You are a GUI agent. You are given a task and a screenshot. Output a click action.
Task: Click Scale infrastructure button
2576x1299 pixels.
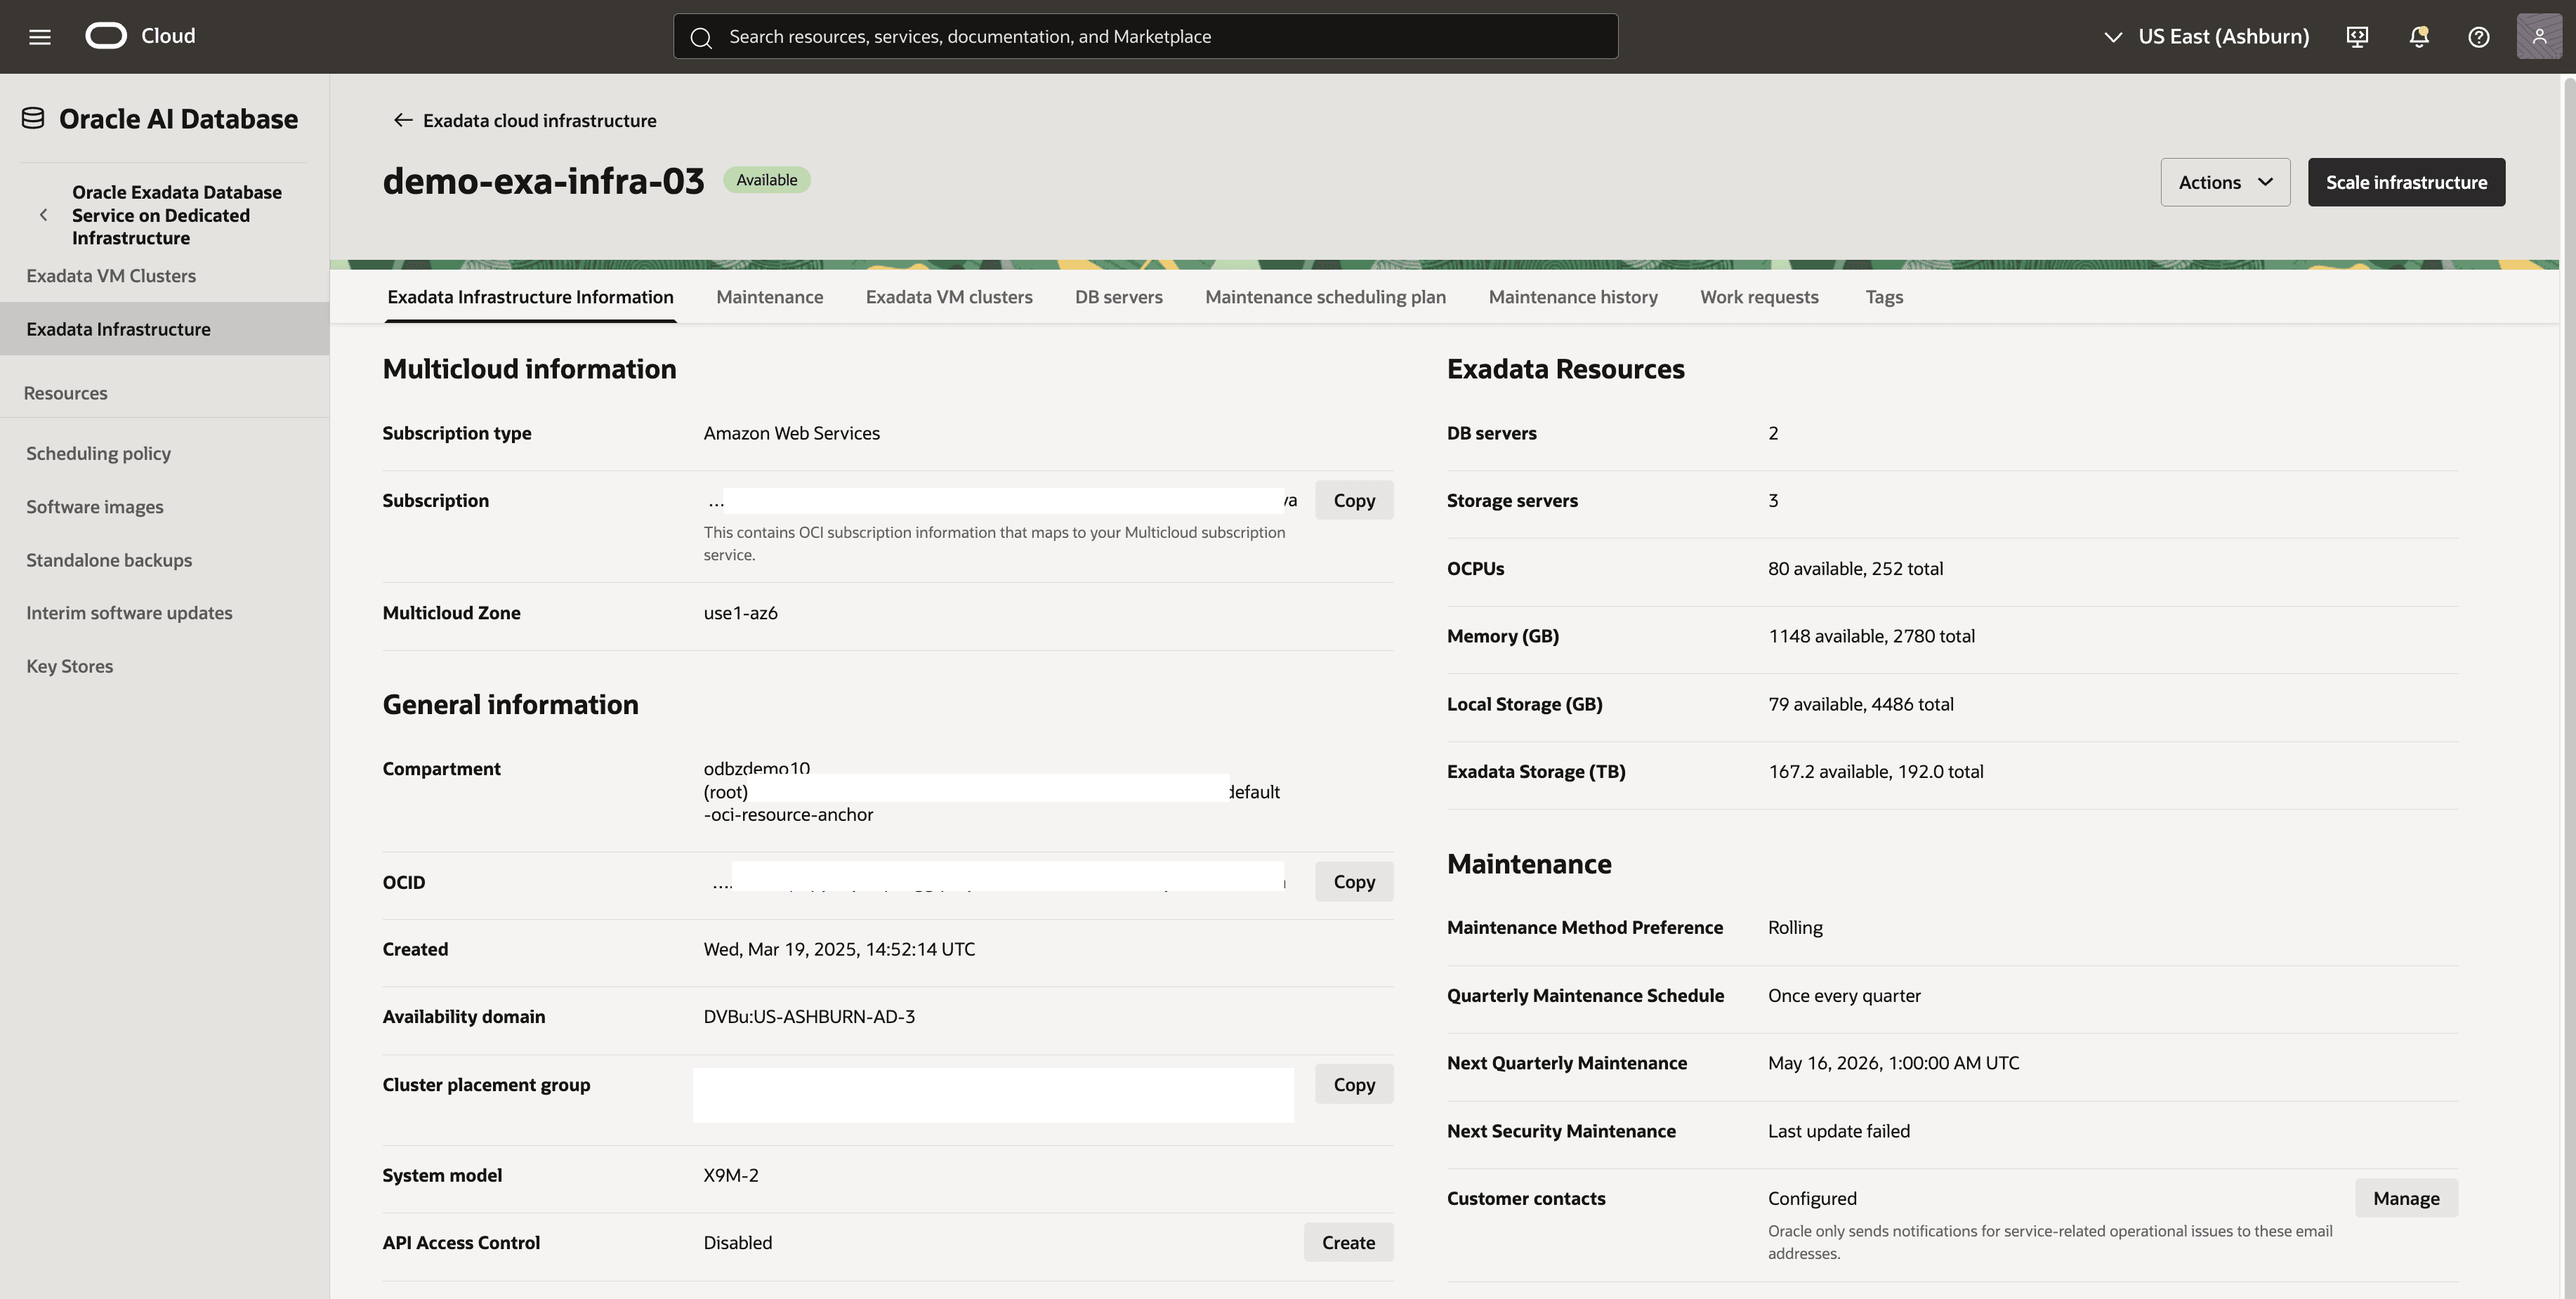click(2406, 182)
